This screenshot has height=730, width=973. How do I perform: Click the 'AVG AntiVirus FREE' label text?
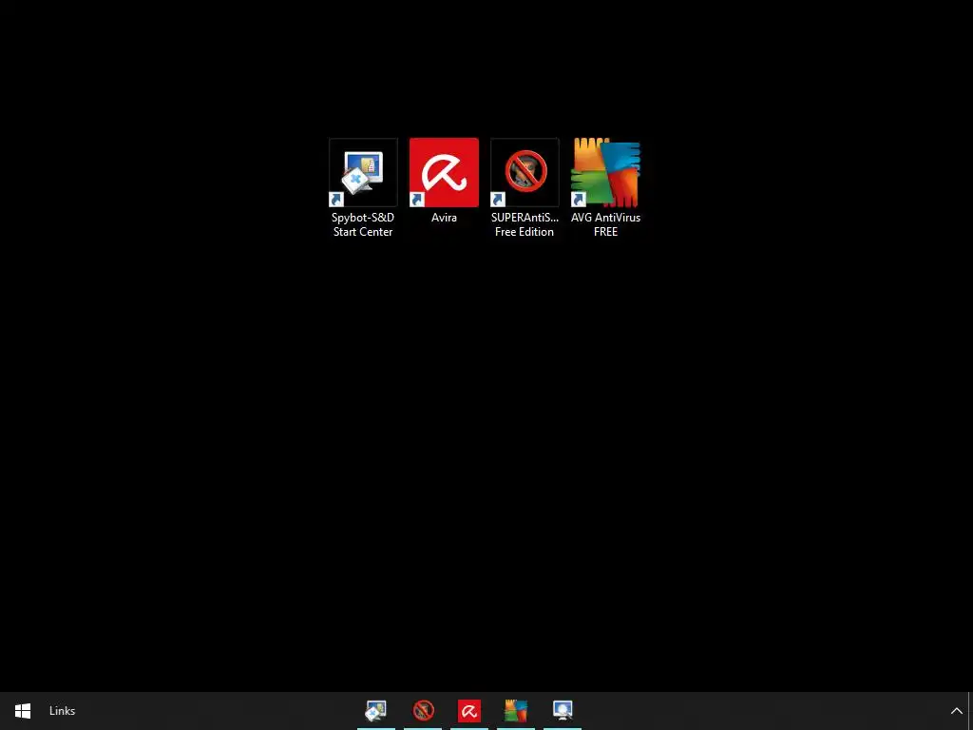coord(605,224)
